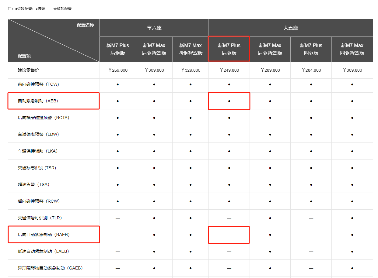Image resolution: width=378 pixels, height=278 pixels.
Task: Select the ¥284,800 price cell
Action: (311, 70)
